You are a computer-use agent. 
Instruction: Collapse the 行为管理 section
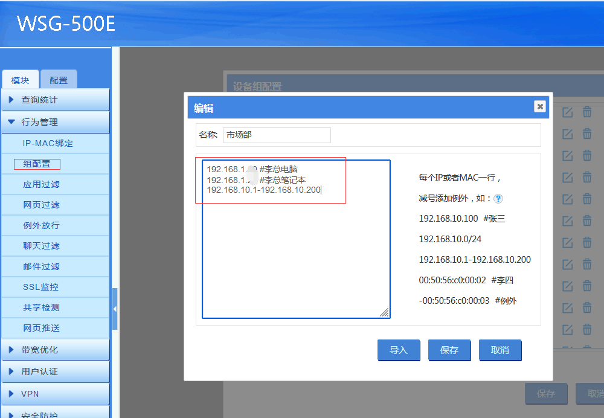click(x=55, y=122)
